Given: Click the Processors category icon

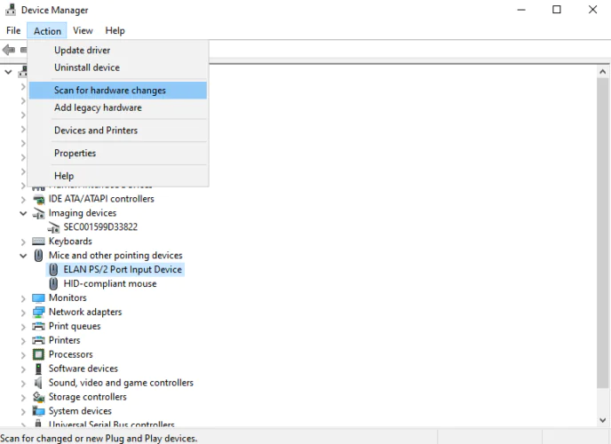Looking at the screenshot, I should 38,355.
